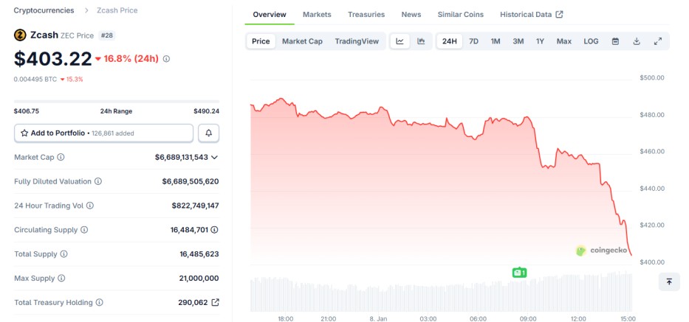
Task: Select the Max time range option
Action: [x=563, y=41]
